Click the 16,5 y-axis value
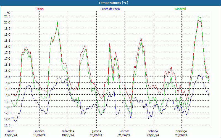This screenshot has width=221, height=138. pos(7,65)
